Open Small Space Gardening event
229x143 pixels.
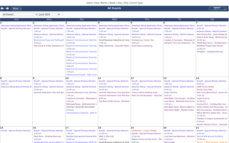point(142,46)
